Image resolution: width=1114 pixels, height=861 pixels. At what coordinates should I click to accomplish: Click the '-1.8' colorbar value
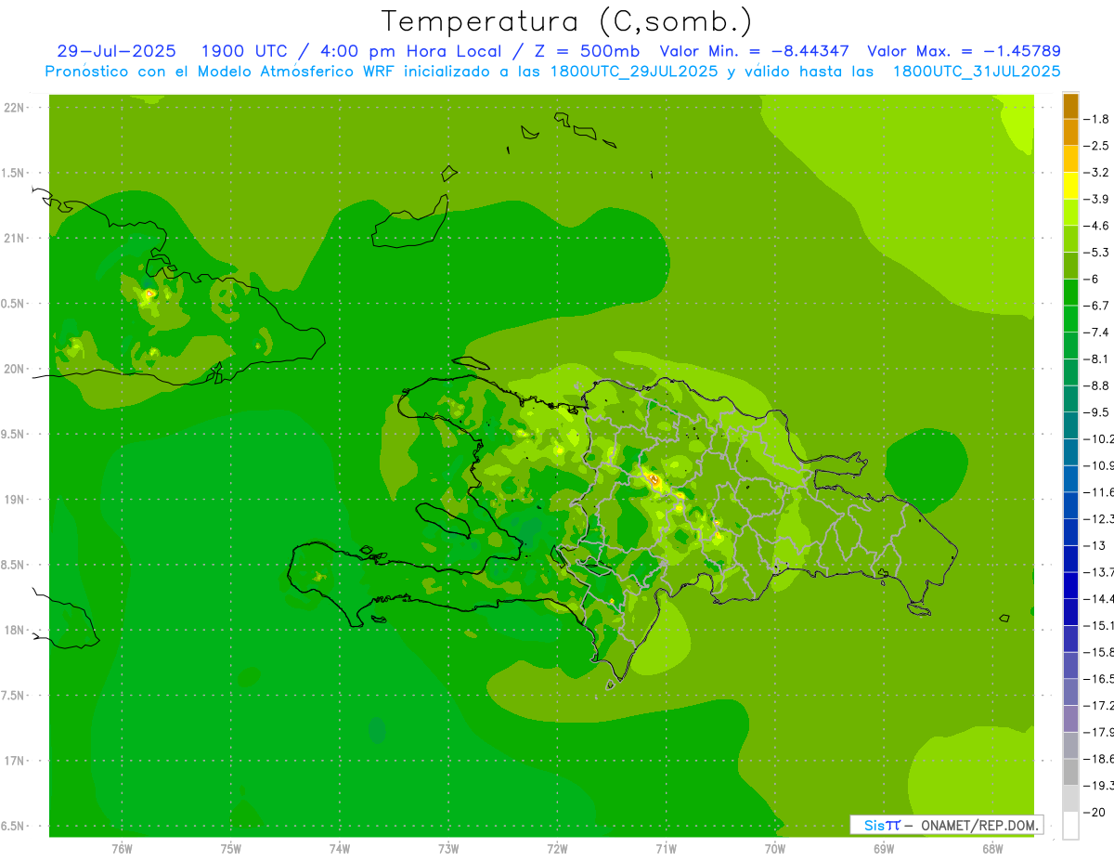point(1096,120)
